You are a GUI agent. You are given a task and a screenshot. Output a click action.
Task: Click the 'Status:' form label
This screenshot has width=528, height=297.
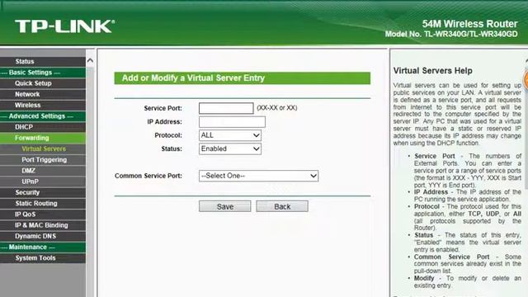[172, 148]
